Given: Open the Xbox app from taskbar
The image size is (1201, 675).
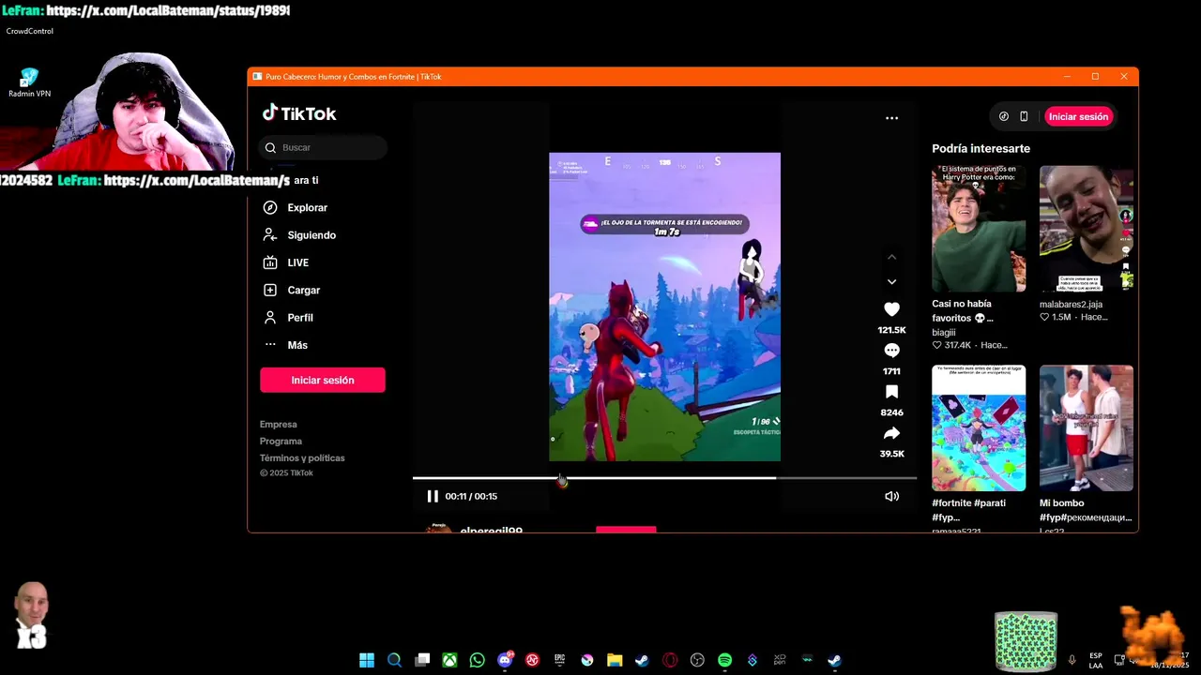Looking at the screenshot, I should (x=449, y=660).
